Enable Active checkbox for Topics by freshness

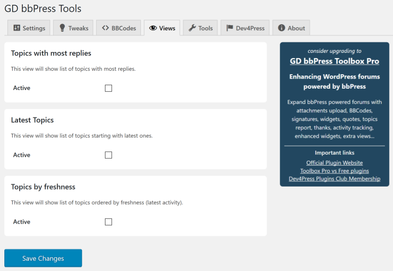(109, 222)
